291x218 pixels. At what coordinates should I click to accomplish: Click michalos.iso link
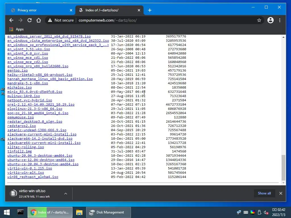pos(20,87)
